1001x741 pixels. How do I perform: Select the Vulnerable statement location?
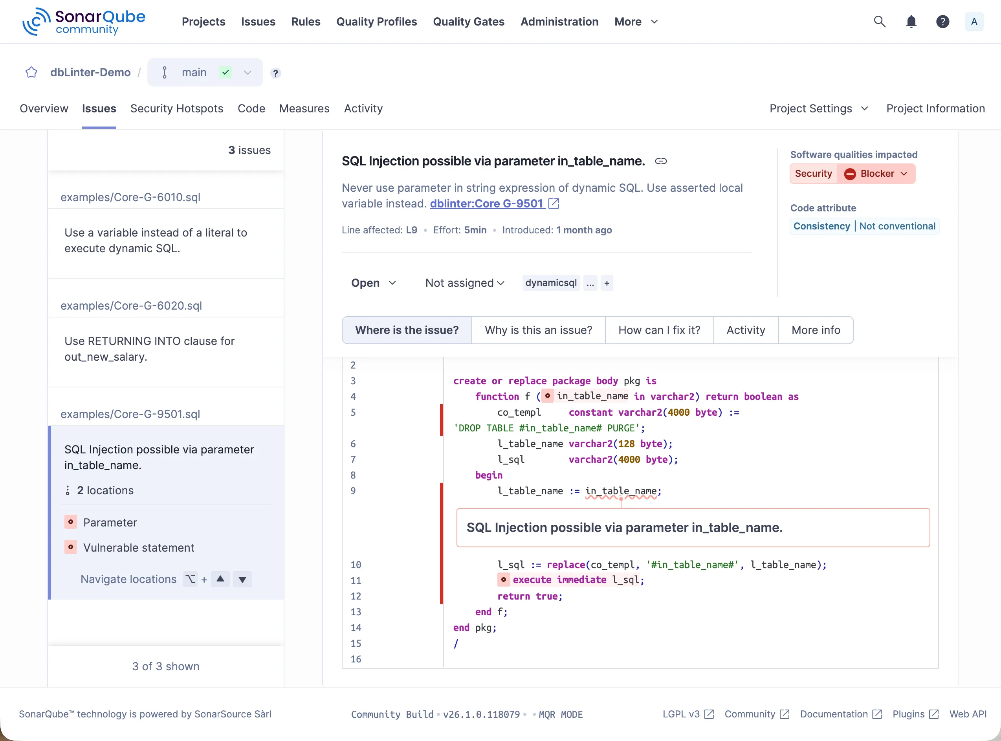(x=139, y=547)
